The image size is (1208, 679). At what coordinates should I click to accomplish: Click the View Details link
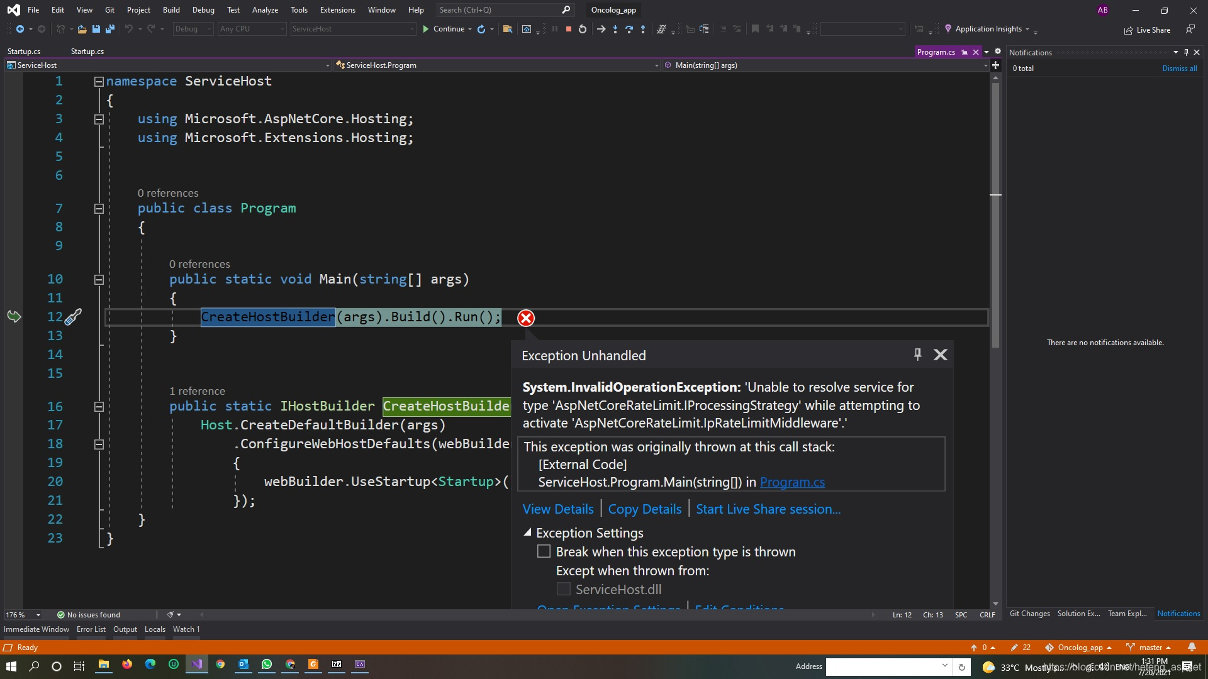click(557, 509)
